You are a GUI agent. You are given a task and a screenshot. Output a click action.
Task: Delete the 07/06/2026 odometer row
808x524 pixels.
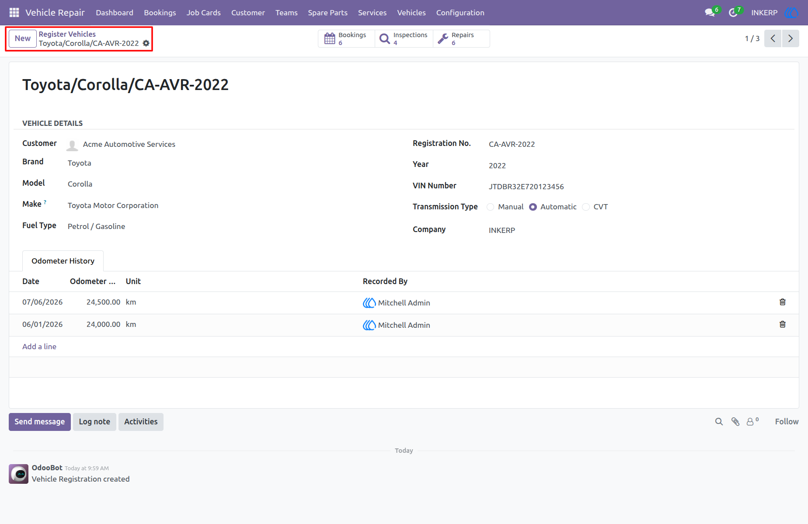[x=783, y=302]
